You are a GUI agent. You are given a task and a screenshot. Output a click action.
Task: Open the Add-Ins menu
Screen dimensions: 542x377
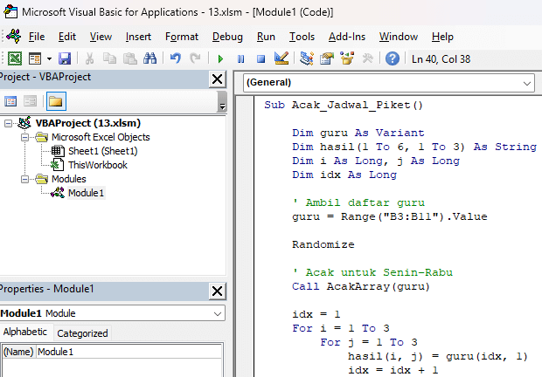(347, 37)
